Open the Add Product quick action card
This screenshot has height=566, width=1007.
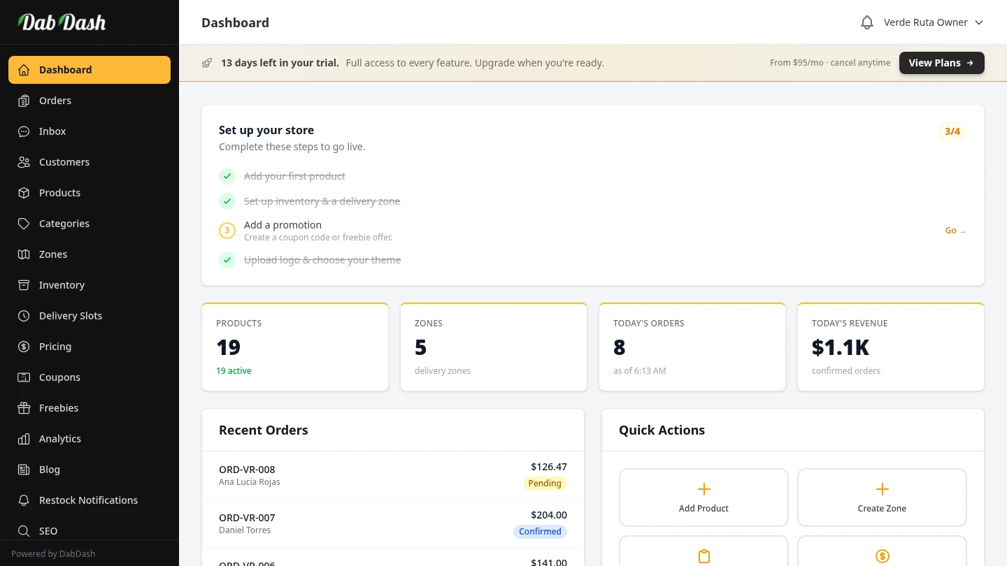pyautogui.click(x=704, y=497)
